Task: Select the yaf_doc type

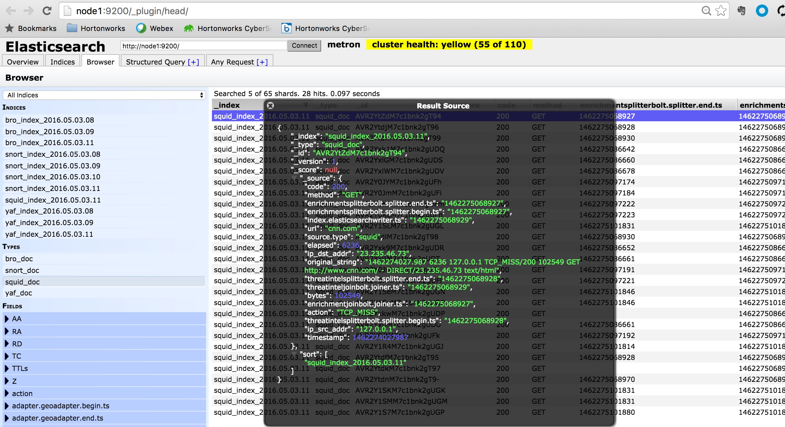Action: pyautogui.click(x=104, y=293)
